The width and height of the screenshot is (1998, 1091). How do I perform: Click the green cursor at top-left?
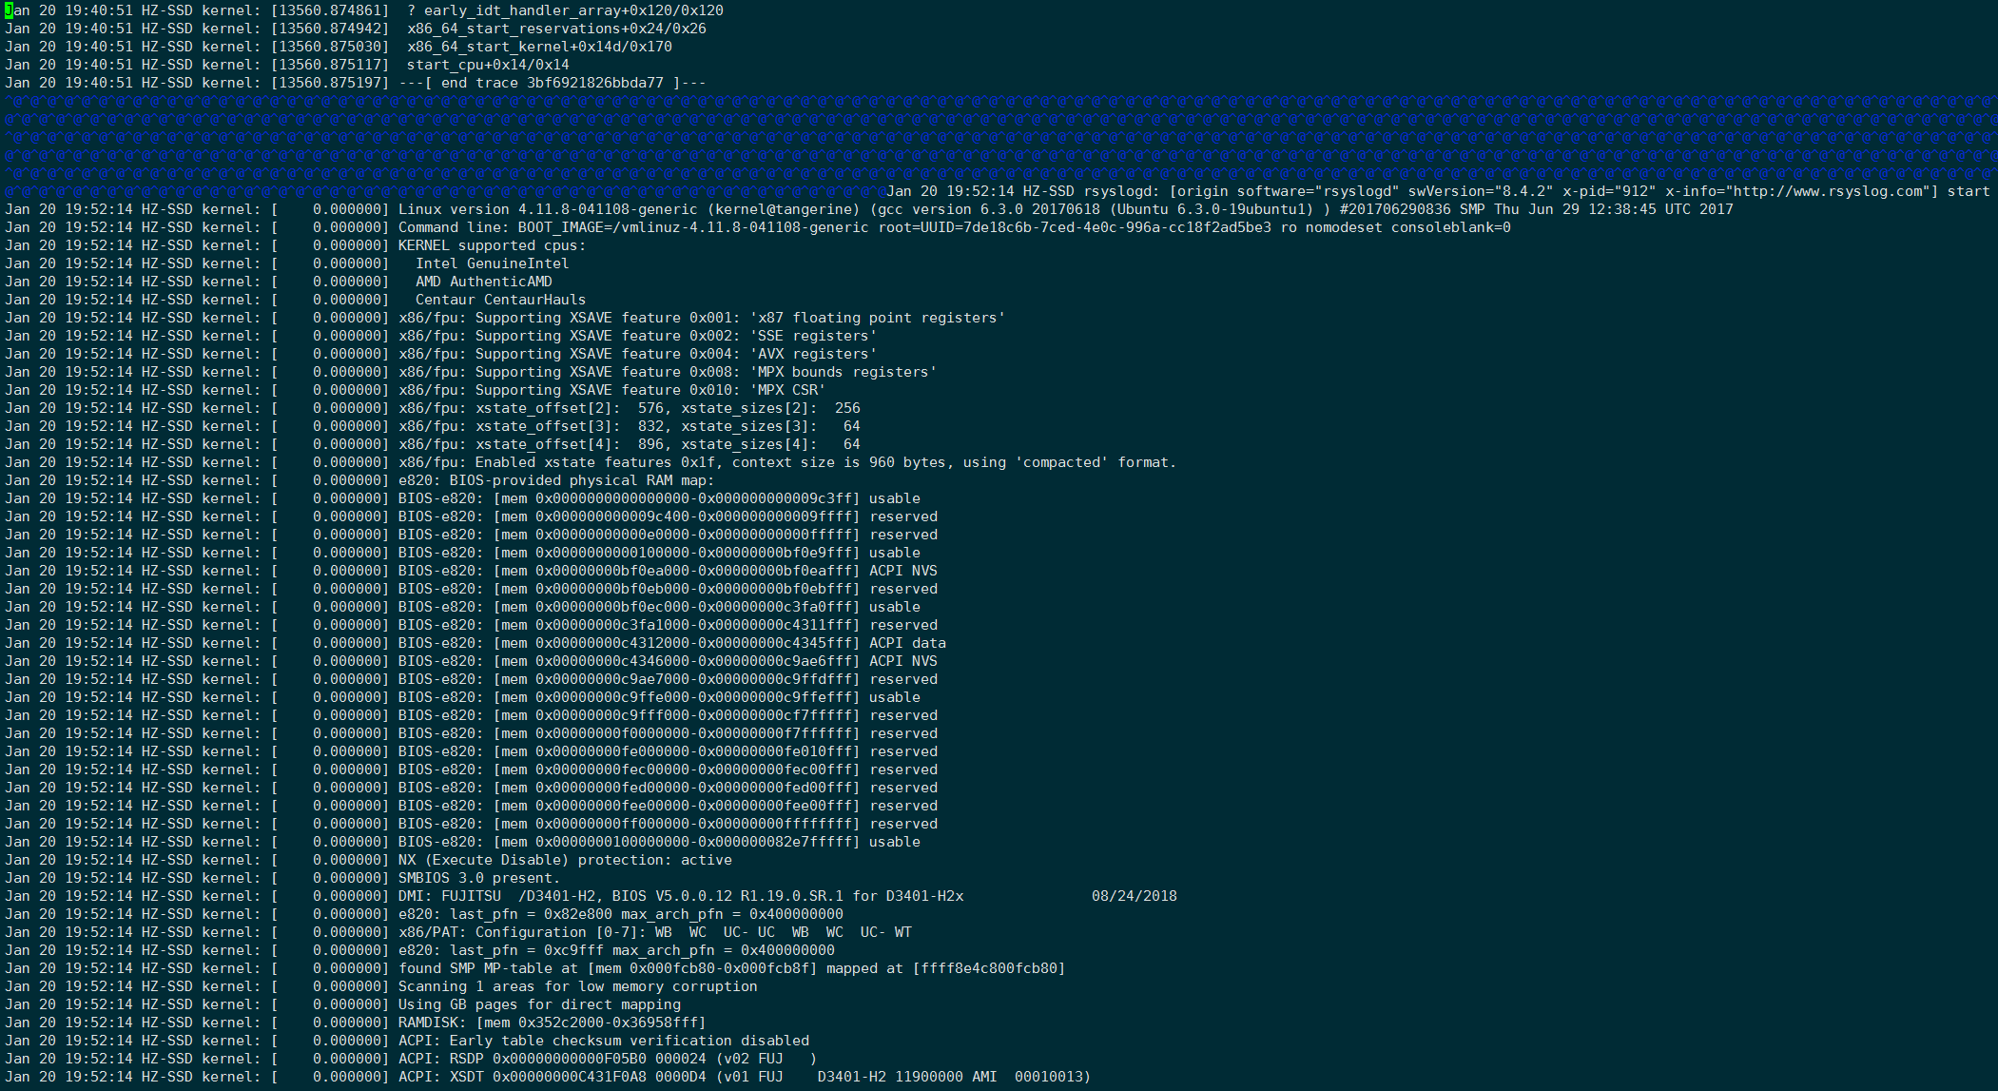click(x=9, y=10)
